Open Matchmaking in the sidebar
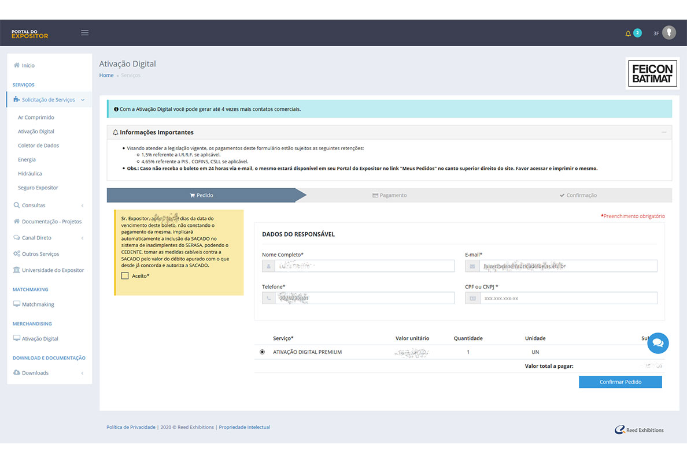687x463 pixels. tap(38, 304)
